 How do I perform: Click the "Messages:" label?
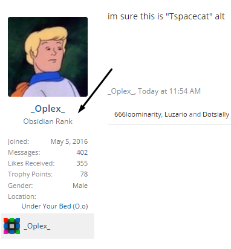pyautogui.click(x=24, y=152)
